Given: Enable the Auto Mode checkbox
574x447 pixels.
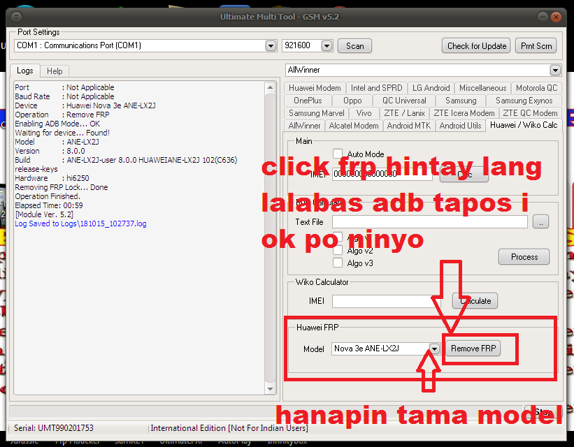Looking at the screenshot, I should click(x=338, y=154).
